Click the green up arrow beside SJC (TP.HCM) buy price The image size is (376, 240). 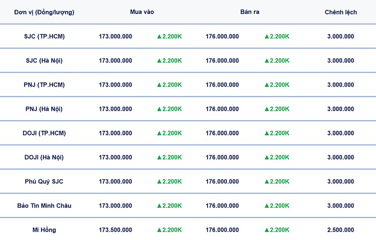coord(159,37)
